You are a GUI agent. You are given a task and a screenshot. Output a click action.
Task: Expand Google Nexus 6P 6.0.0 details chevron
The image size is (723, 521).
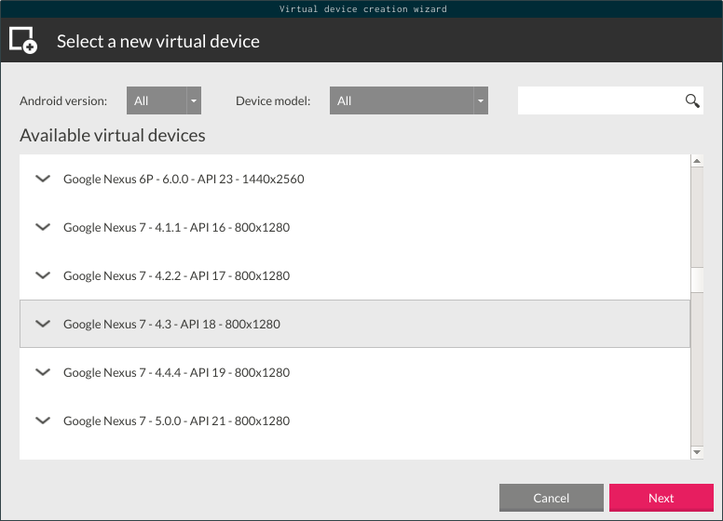click(43, 179)
